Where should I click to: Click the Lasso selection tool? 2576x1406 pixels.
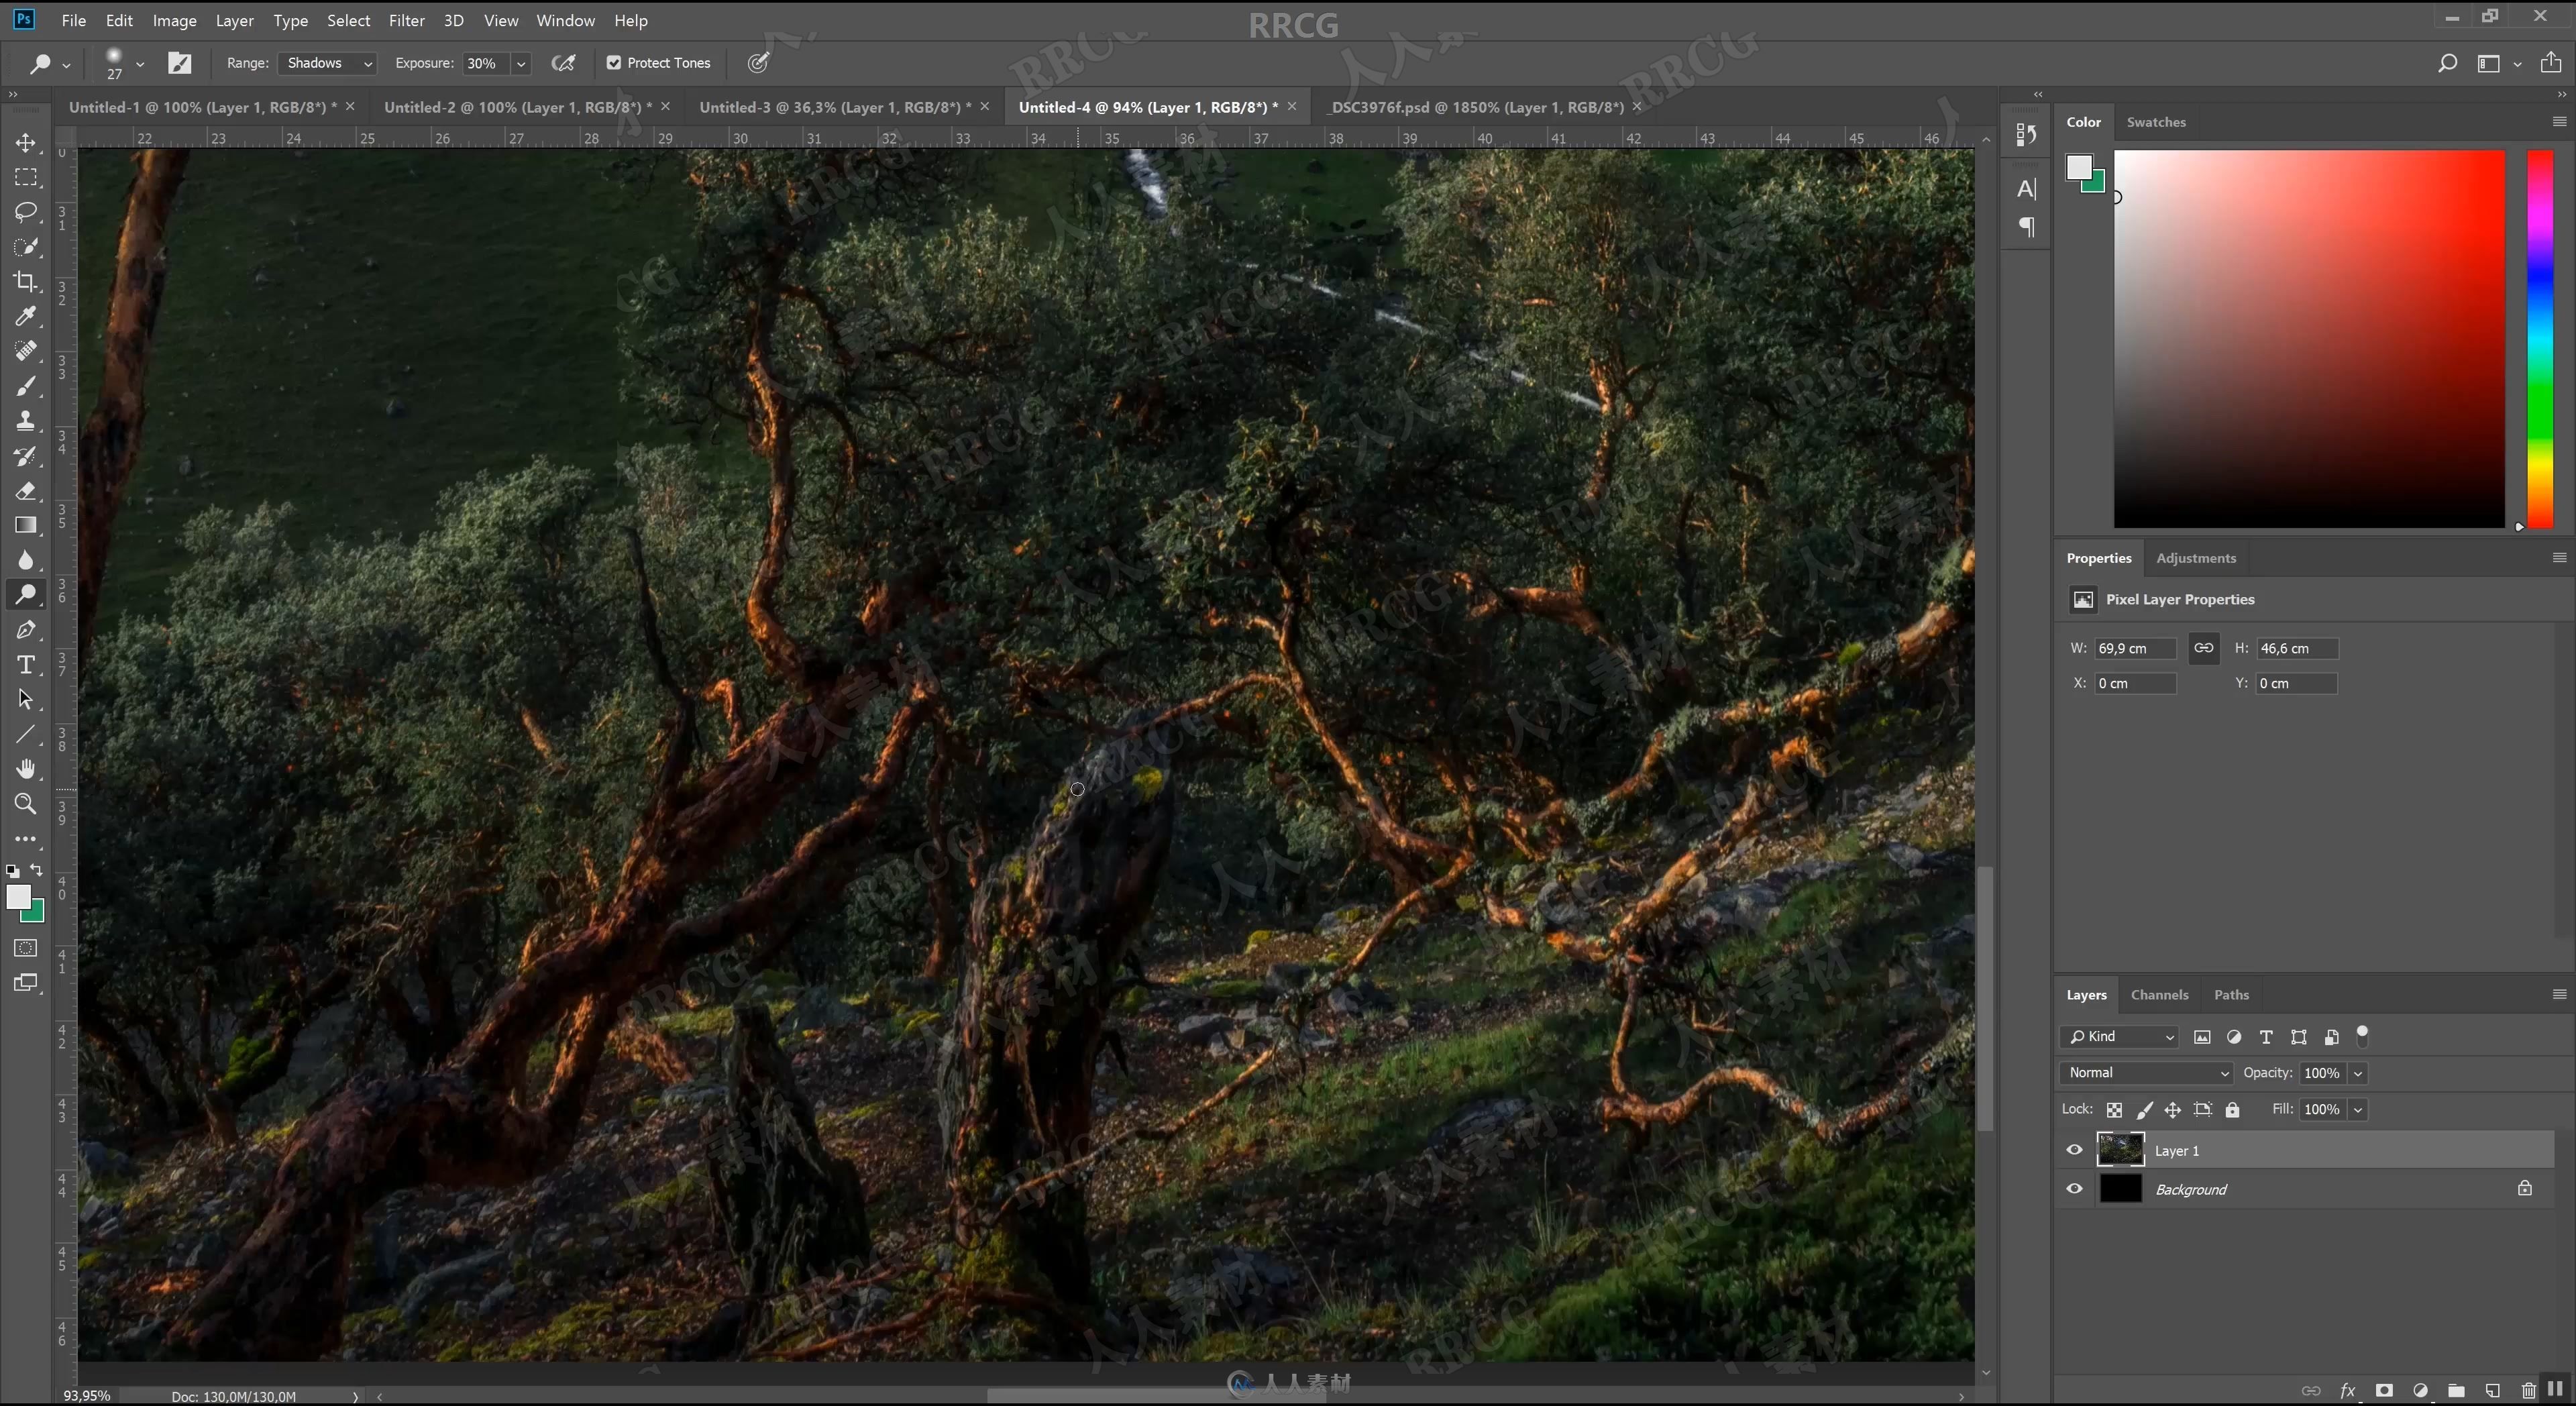[x=26, y=209]
